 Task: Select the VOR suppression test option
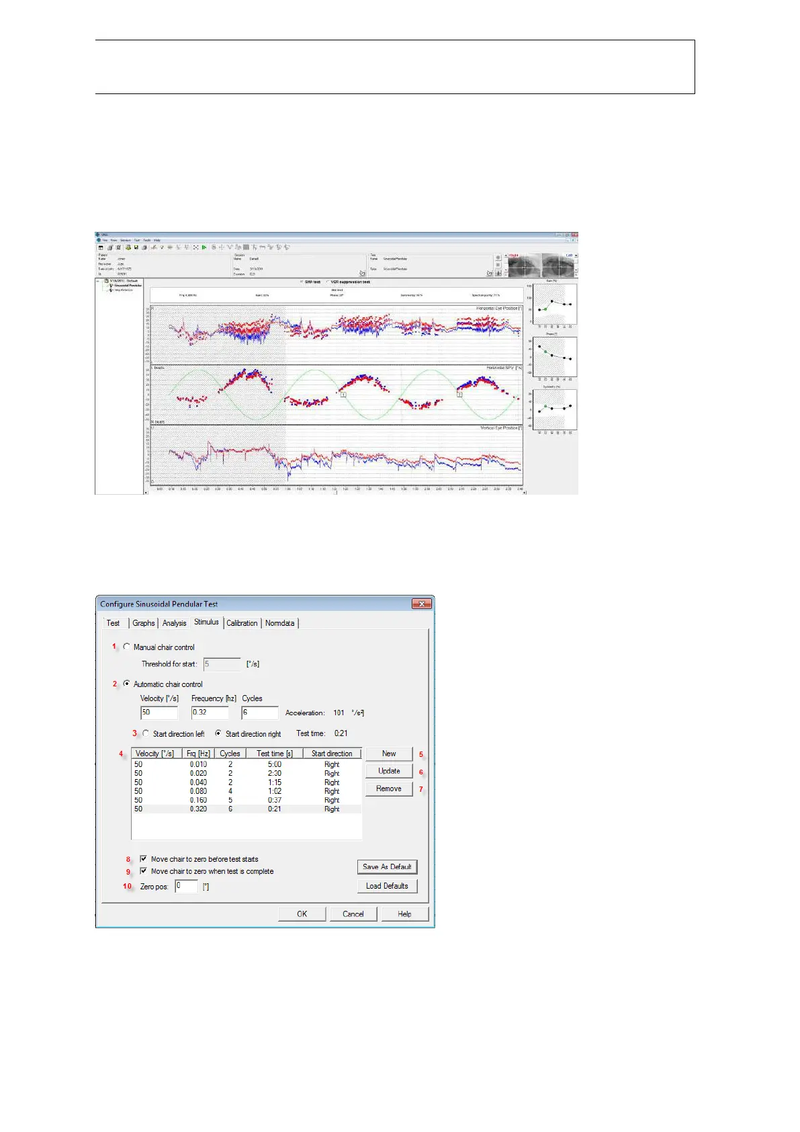click(349, 282)
